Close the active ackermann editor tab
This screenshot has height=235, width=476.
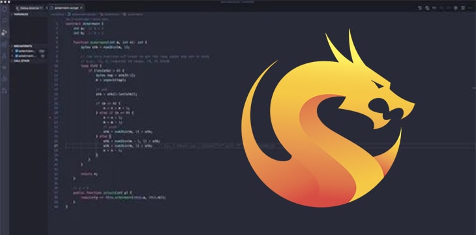[82, 8]
